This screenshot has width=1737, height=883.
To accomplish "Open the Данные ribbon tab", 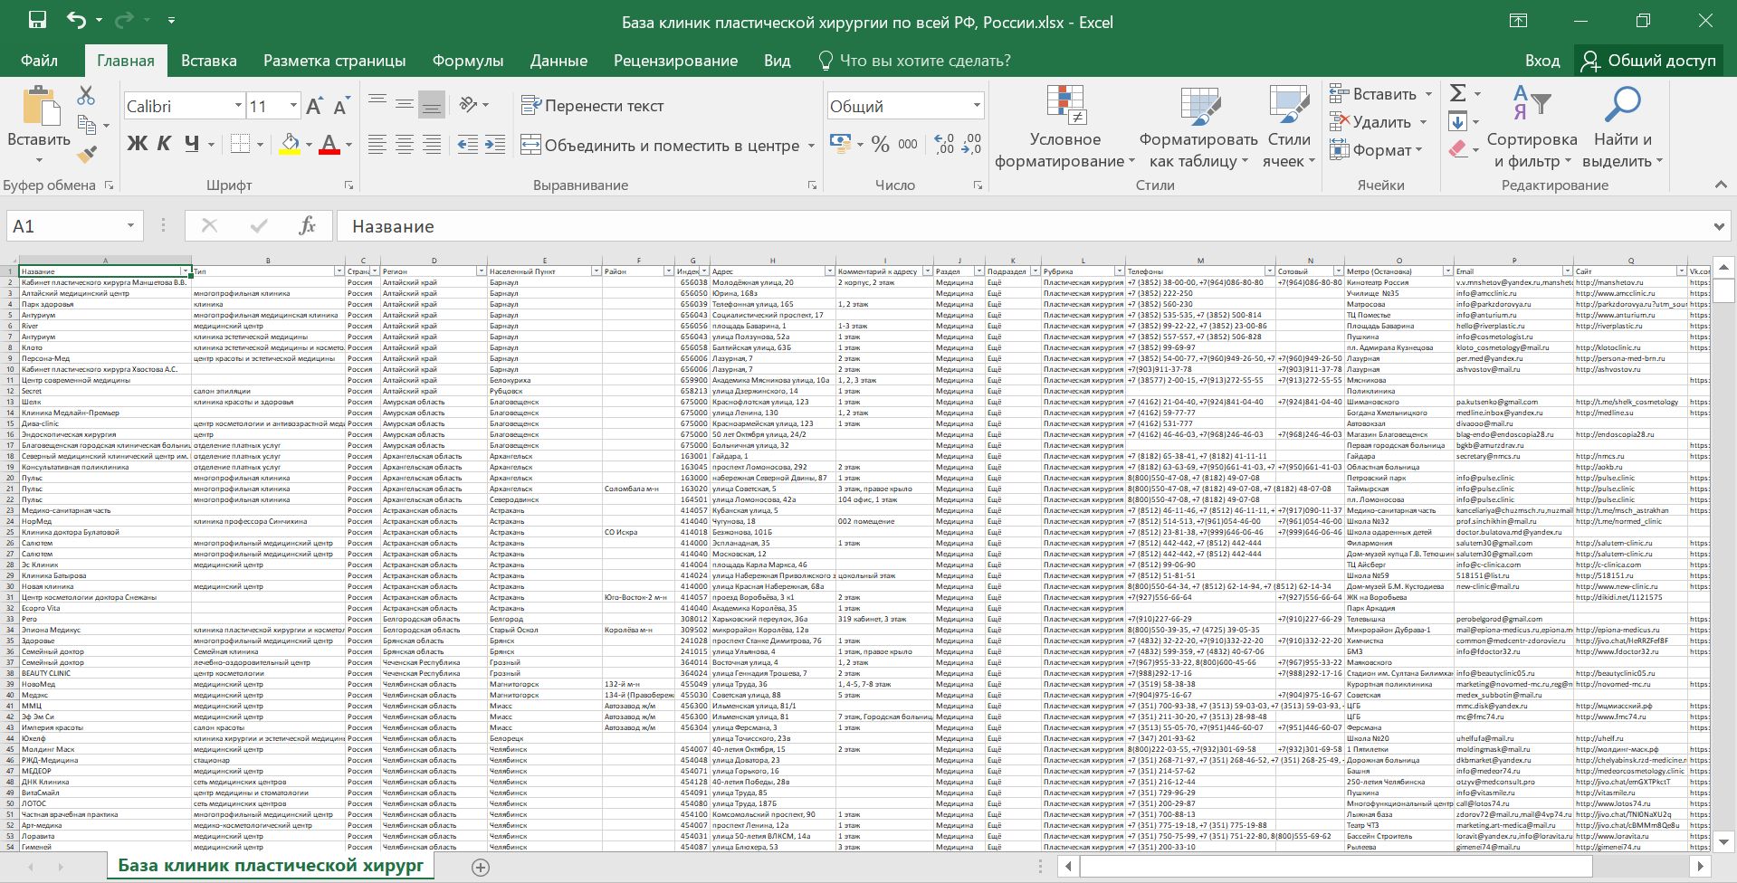I will coord(558,61).
